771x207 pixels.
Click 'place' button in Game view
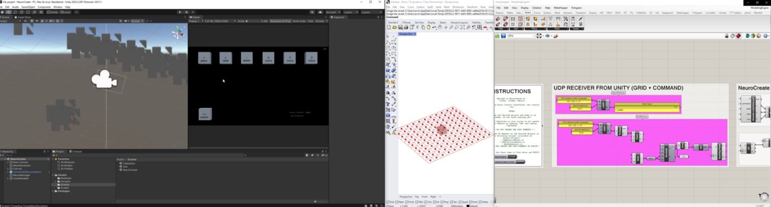(x=204, y=58)
